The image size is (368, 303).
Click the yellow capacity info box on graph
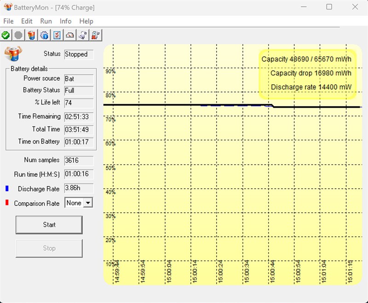coord(307,74)
